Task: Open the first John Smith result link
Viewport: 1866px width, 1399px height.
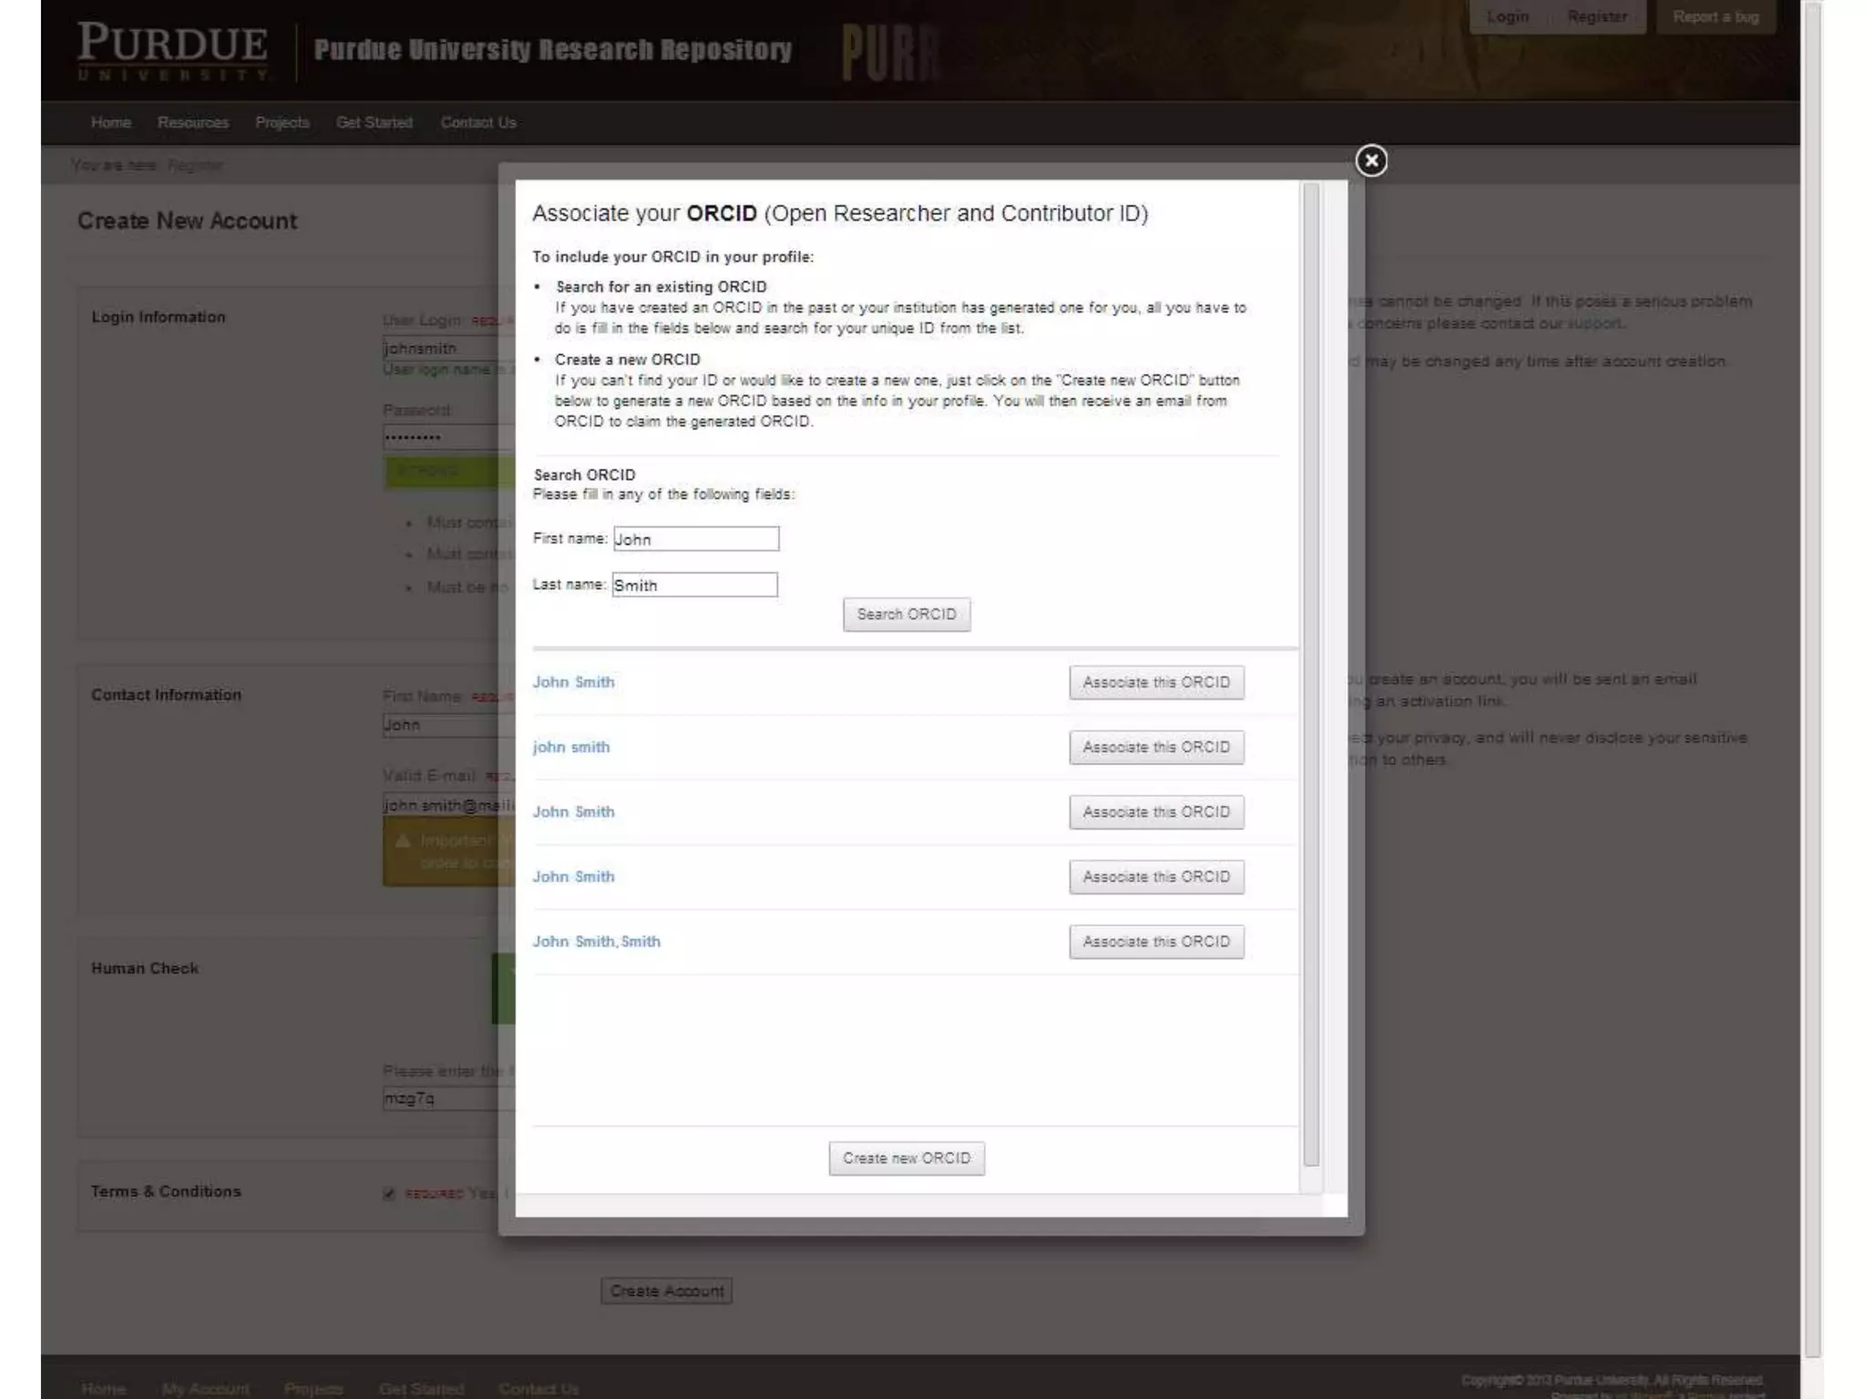Action: [x=573, y=682]
